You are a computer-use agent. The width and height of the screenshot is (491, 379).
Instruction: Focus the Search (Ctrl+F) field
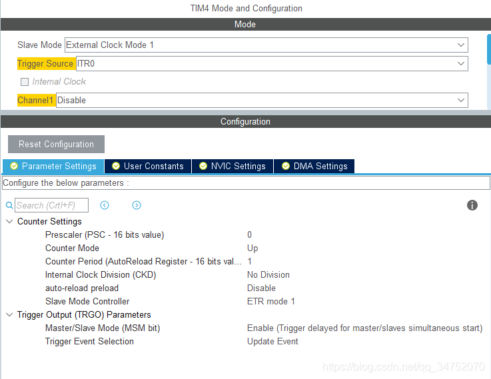pyautogui.click(x=52, y=205)
